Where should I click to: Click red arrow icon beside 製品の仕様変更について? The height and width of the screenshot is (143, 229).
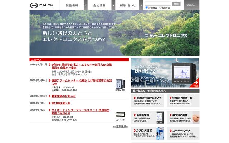coord(135,98)
